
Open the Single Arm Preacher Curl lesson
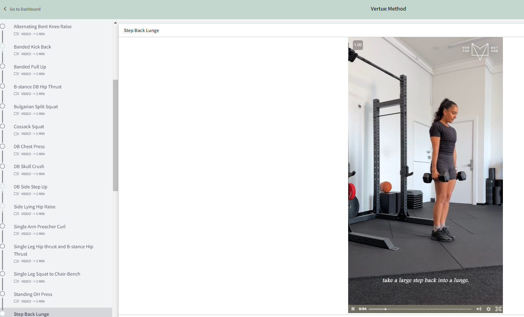39,227
